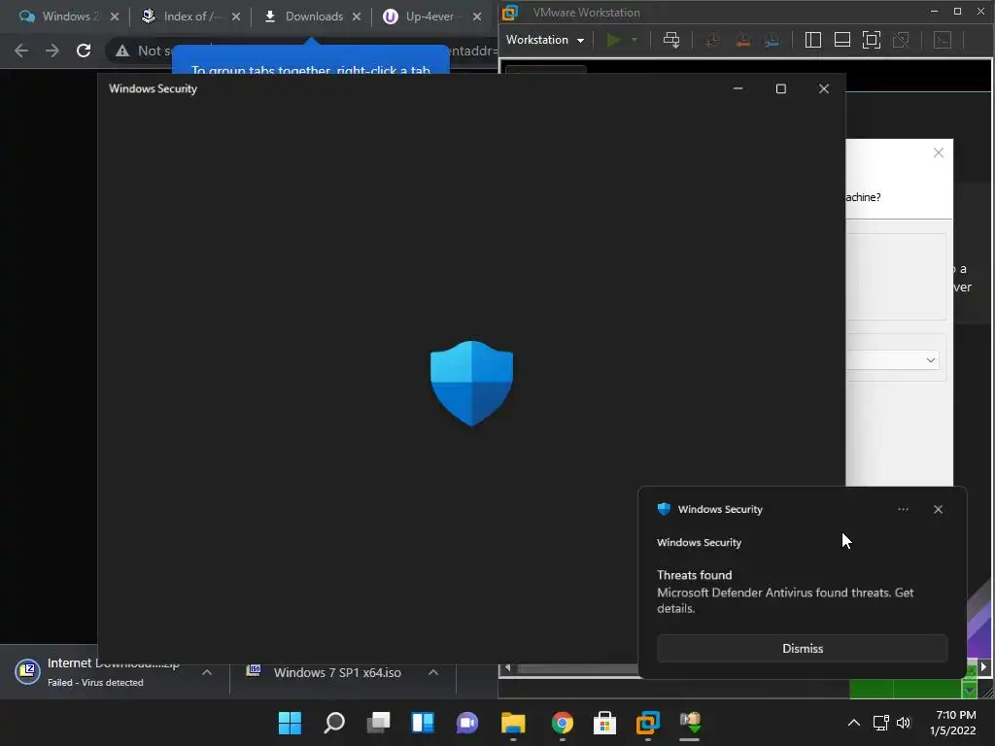Image resolution: width=995 pixels, height=746 pixels.
Task: Minimize the Windows Security window
Action: click(x=738, y=88)
